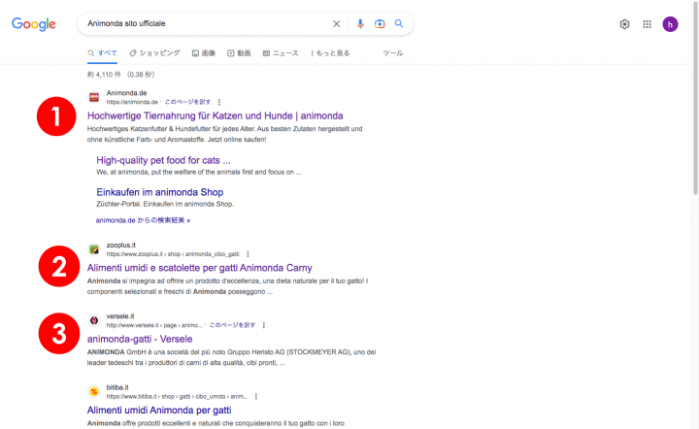699x429 pixels.
Task: Click the Google logo
Action: coord(34,24)
